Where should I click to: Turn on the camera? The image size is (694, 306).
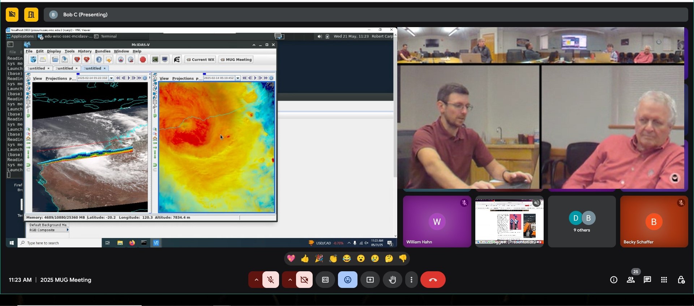[304, 280]
